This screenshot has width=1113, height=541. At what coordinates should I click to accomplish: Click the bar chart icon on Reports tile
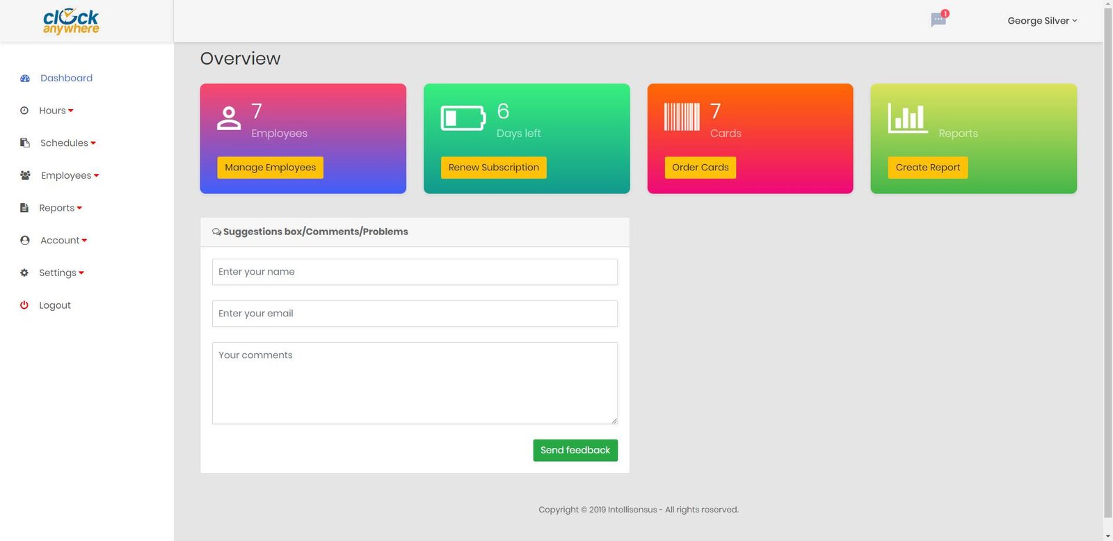907,118
